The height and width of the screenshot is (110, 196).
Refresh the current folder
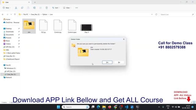156,14
